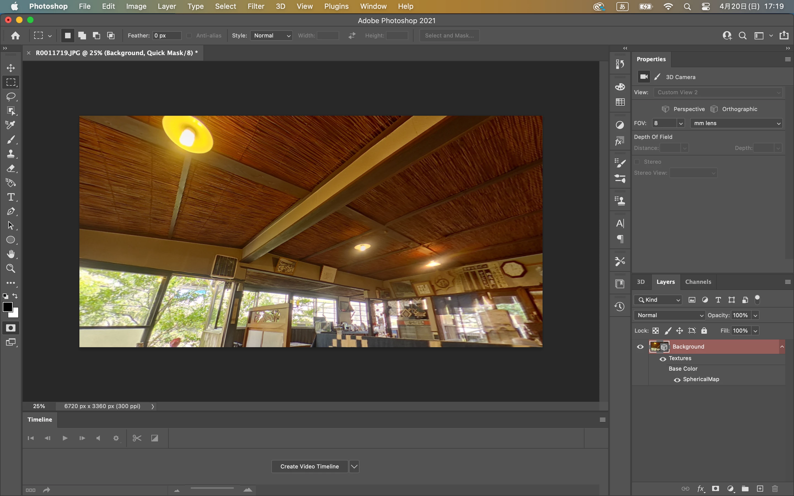
Task: Open the layer blend mode dropdown
Action: [669, 315]
